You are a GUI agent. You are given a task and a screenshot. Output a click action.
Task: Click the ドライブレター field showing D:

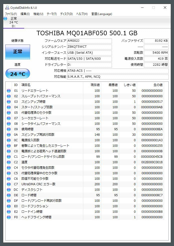(x=89, y=65)
